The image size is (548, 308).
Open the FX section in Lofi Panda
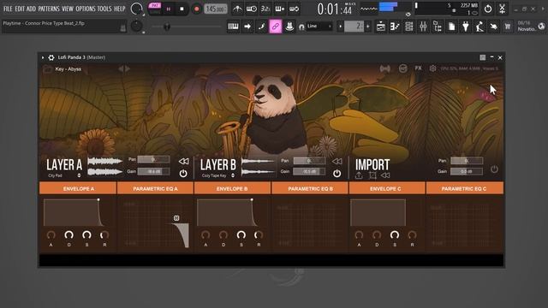click(418, 68)
